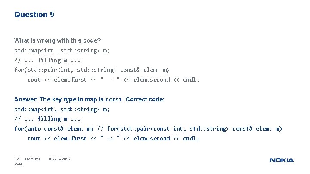Viewport: 310px width, 174px height.
Task: Click the 'What is wrong with this code?' text
Action: pos(58,40)
